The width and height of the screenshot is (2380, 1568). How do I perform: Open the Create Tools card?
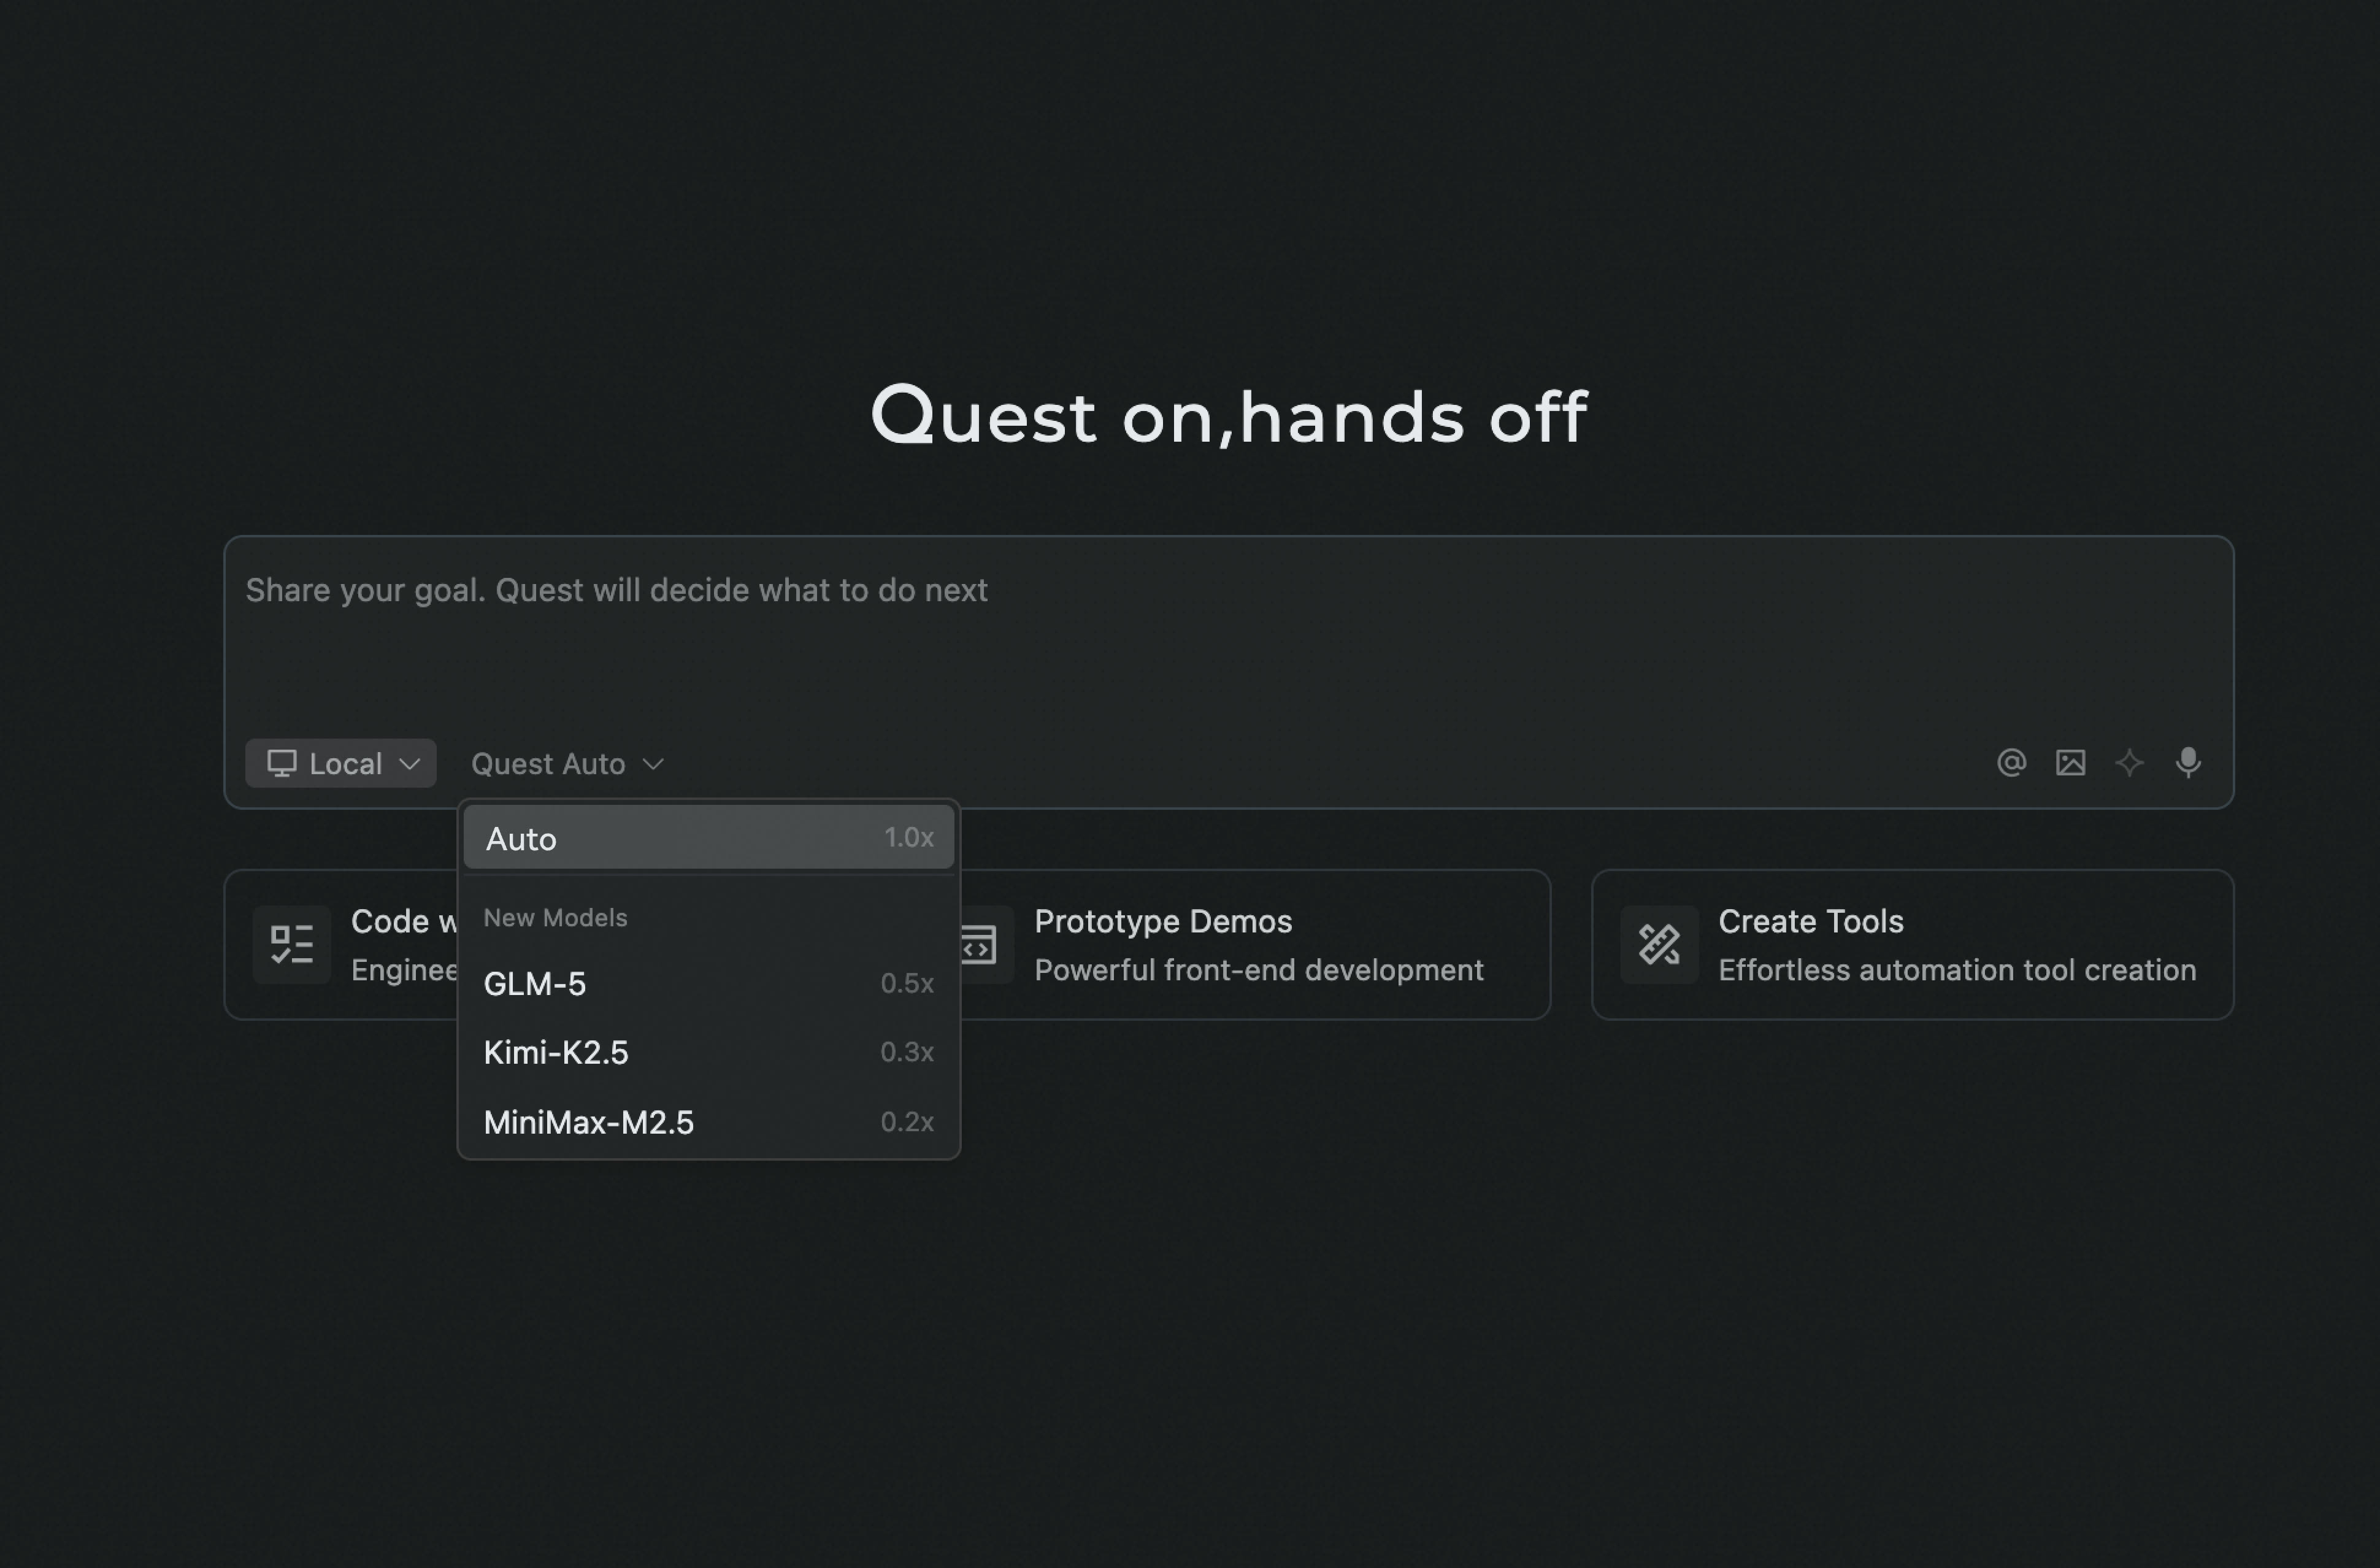point(1810,922)
